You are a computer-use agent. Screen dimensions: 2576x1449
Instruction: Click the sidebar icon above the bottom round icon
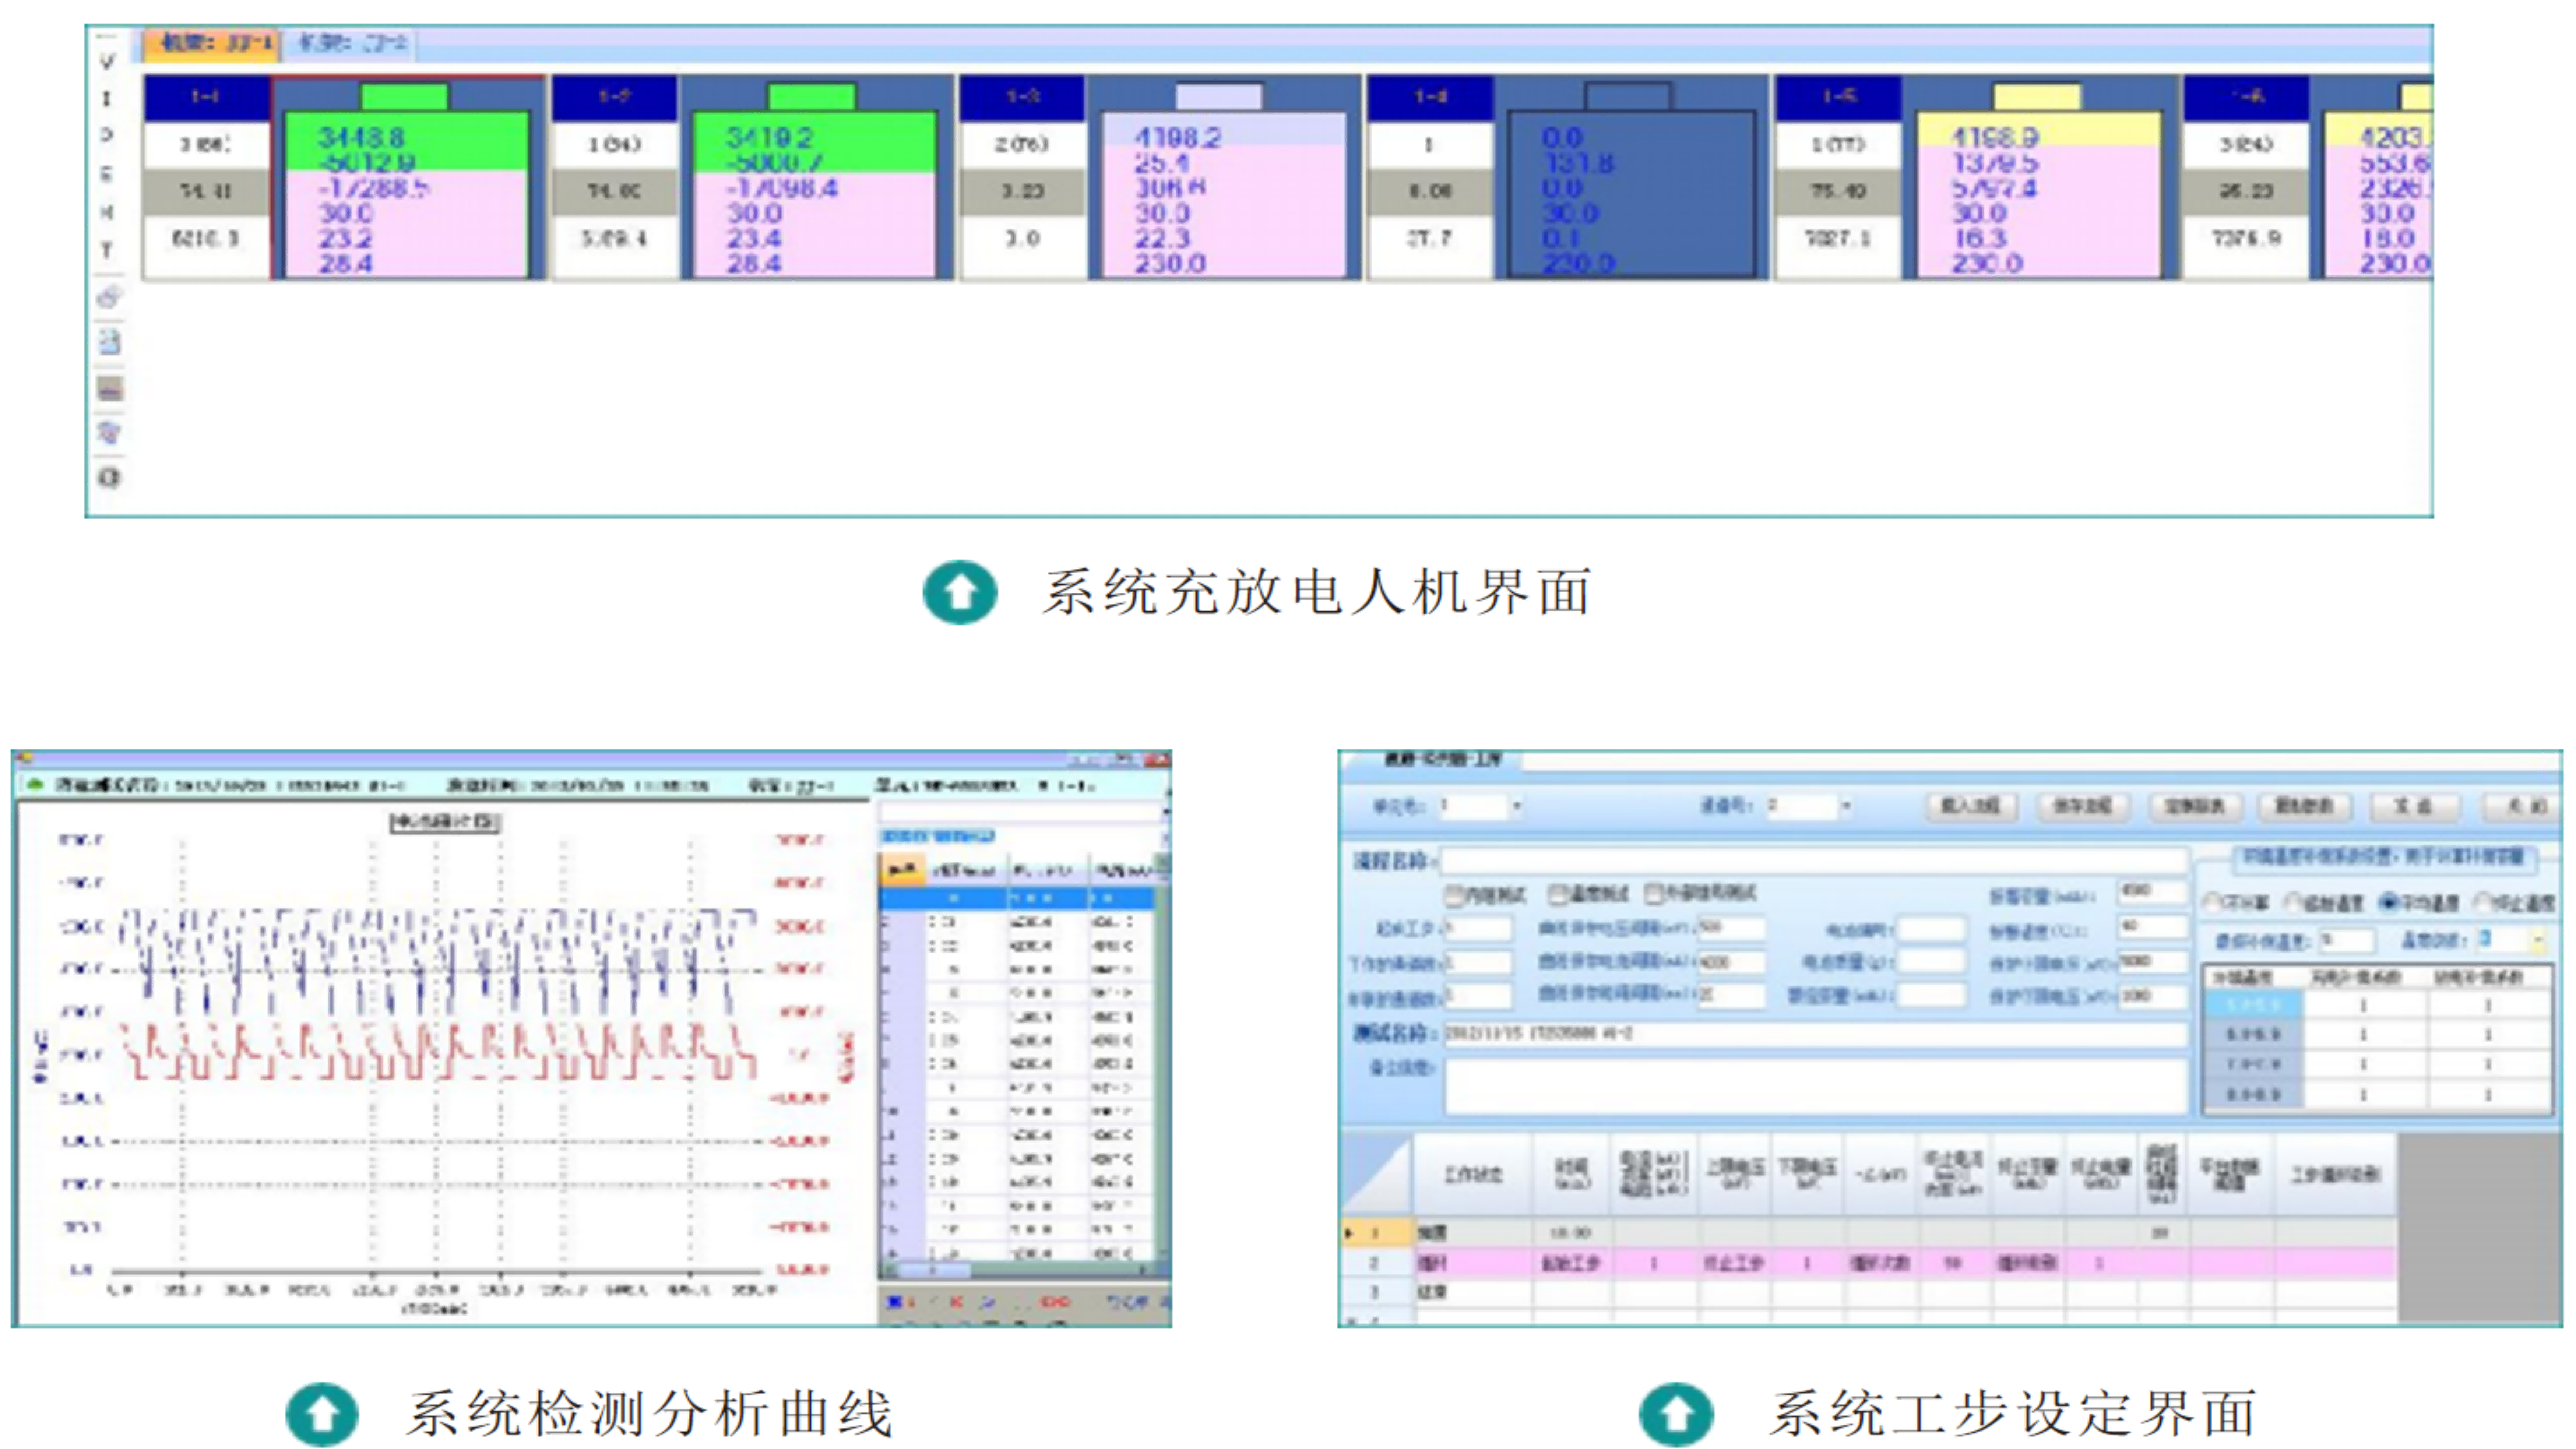click(109, 432)
